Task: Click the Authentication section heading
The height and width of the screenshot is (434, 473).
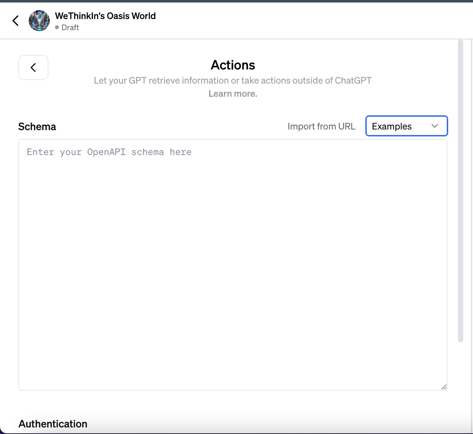Action: click(x=53, y=424)
